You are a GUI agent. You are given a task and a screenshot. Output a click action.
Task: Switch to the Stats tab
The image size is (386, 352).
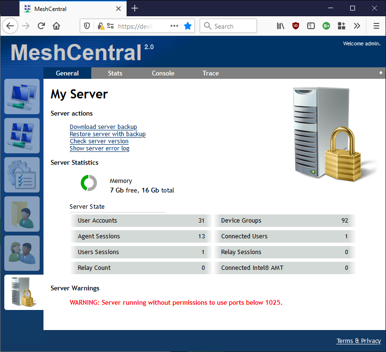(115, 73)
